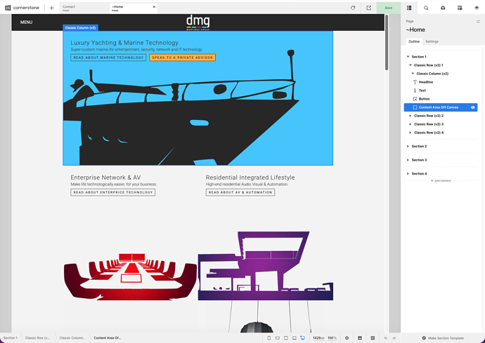The height and width of the screenshot is (343, 485).
Task: Open the Elements cube icon
Action: pyautogui.click(x=443, y=8)
